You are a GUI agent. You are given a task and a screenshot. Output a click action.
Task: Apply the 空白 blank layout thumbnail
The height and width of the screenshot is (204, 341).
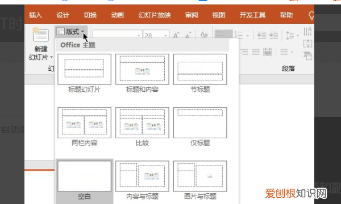(x=84, y=176)
